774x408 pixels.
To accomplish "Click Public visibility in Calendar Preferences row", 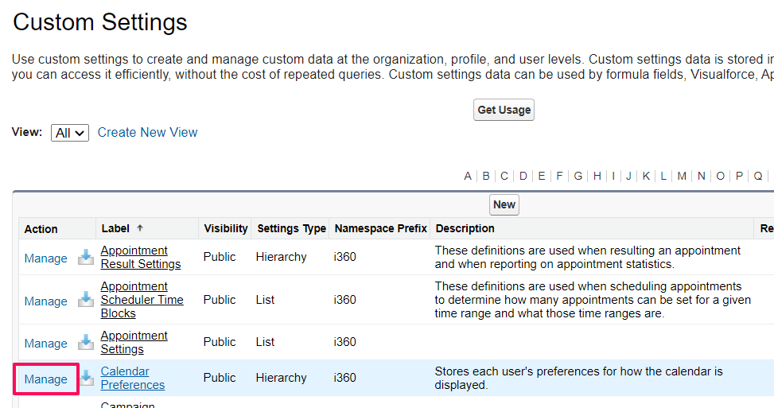I will tap(220, 378).
